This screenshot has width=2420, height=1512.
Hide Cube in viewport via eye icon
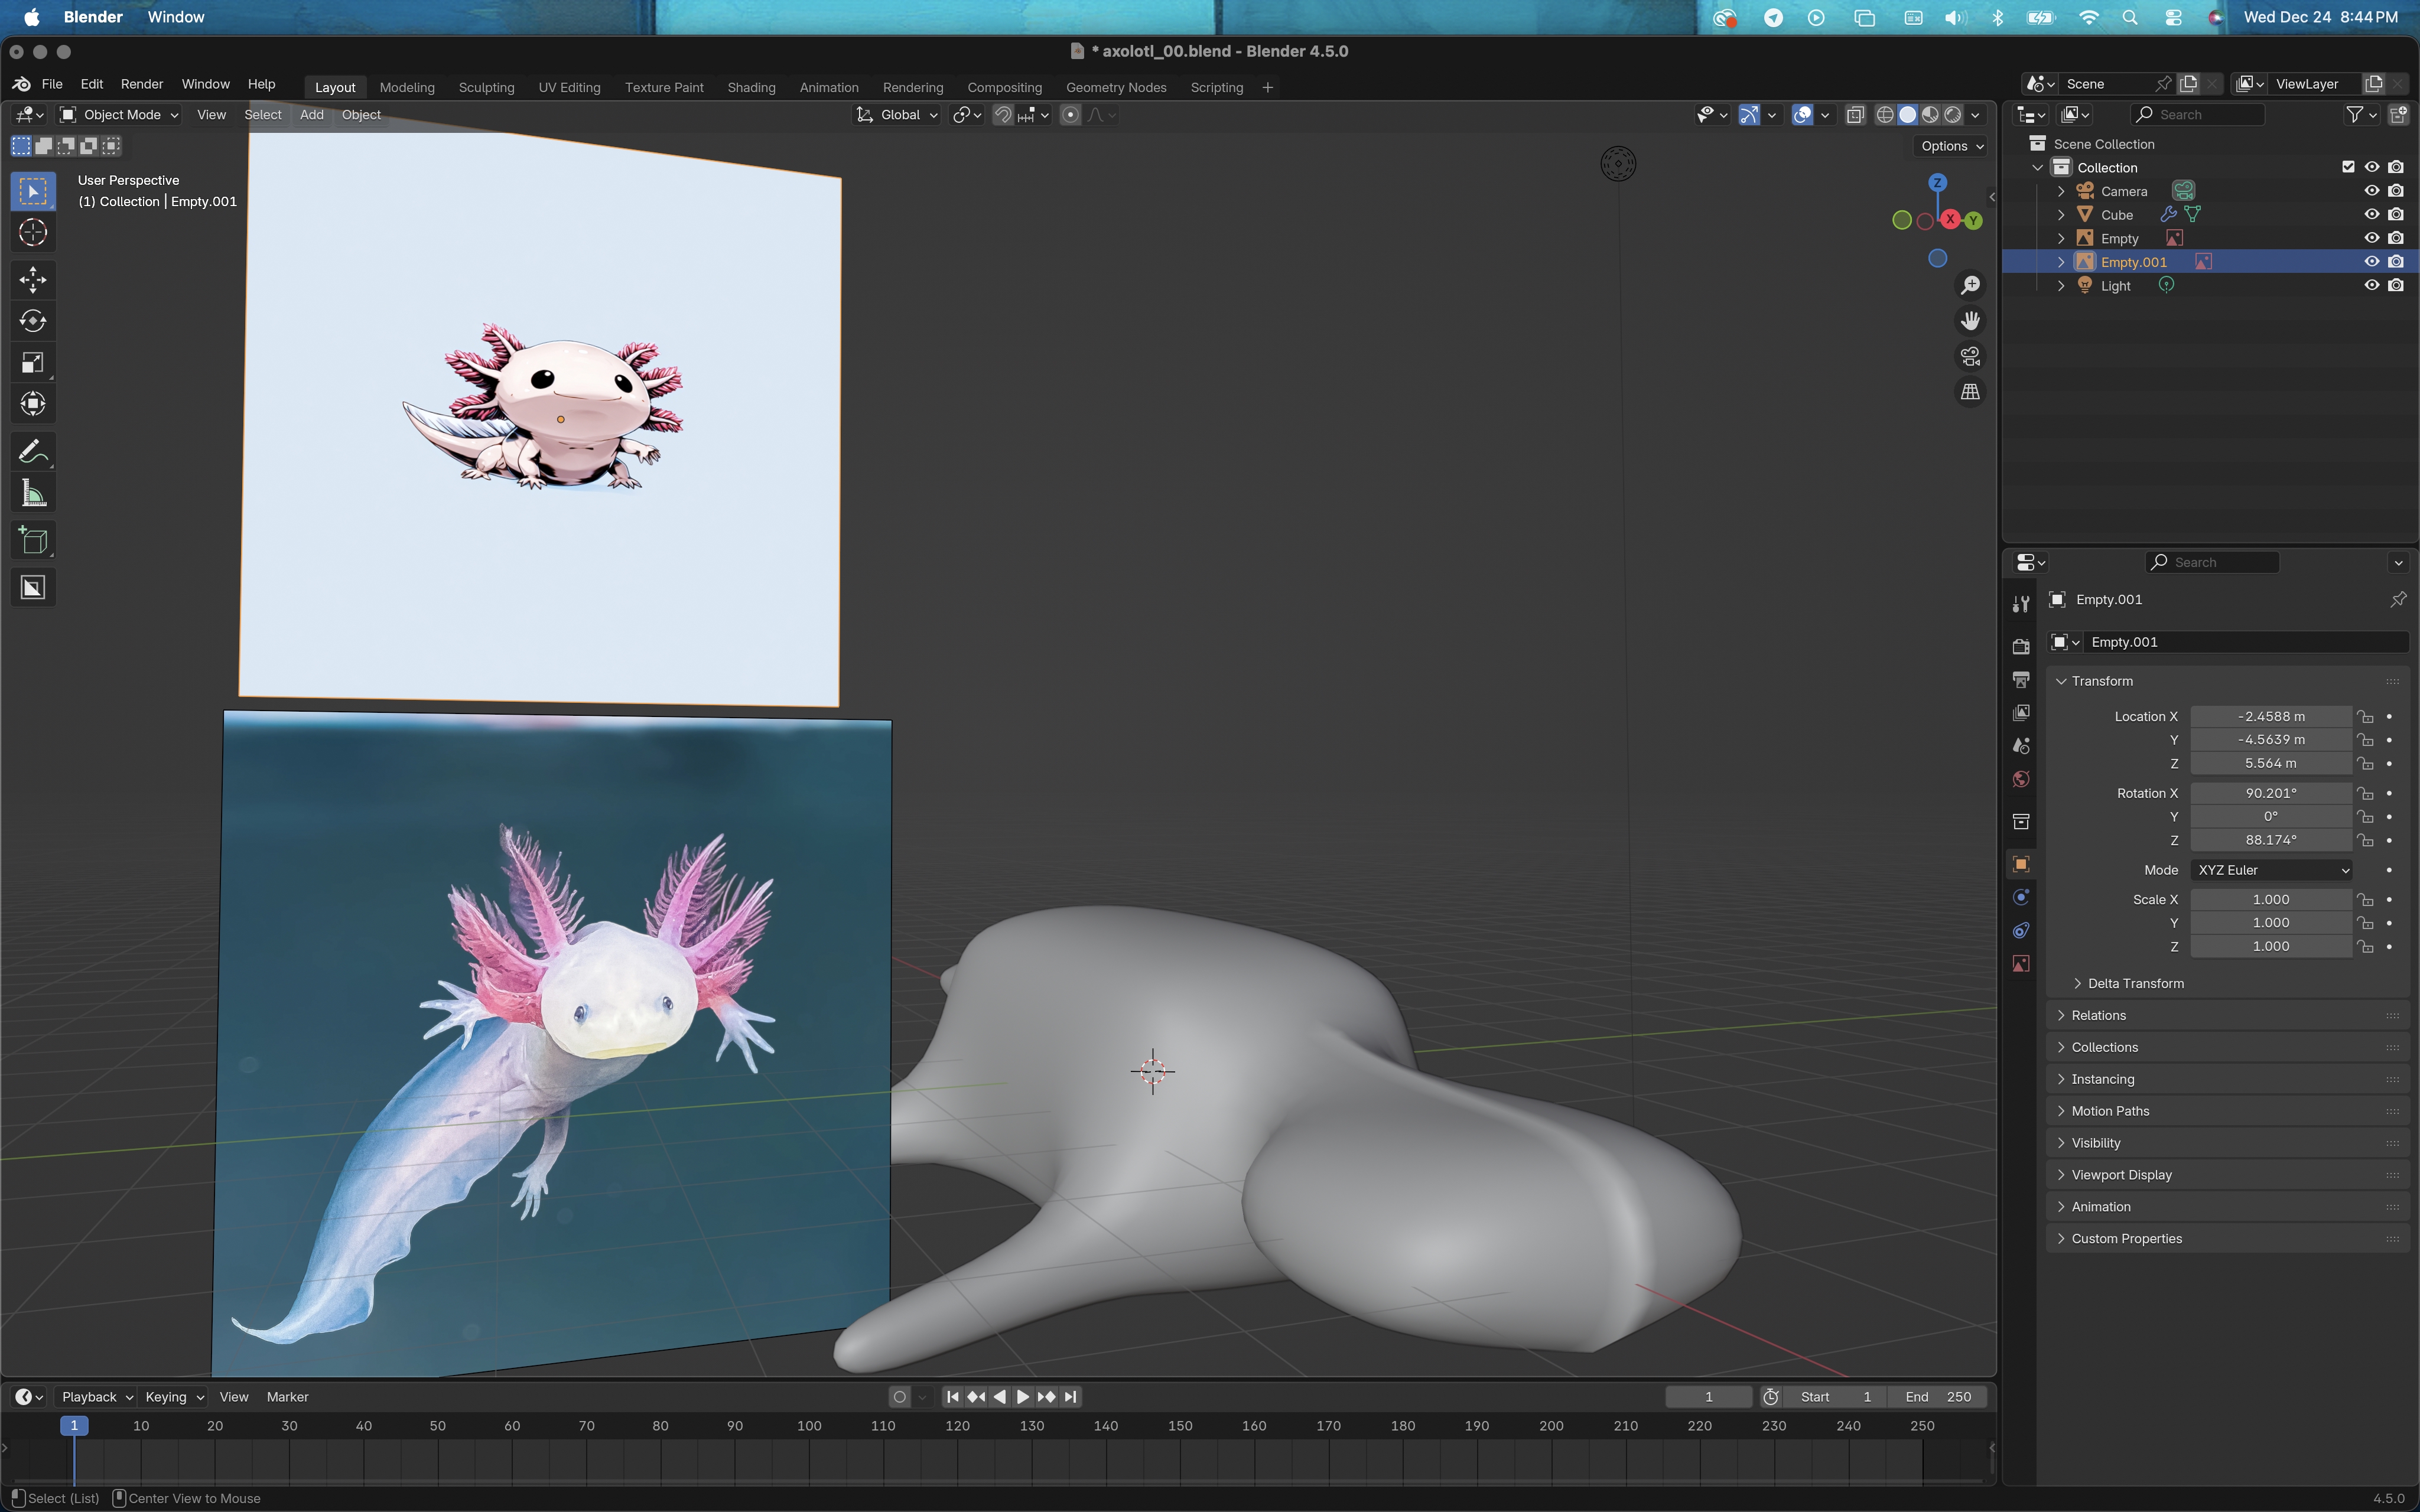tap(2371, 214)
